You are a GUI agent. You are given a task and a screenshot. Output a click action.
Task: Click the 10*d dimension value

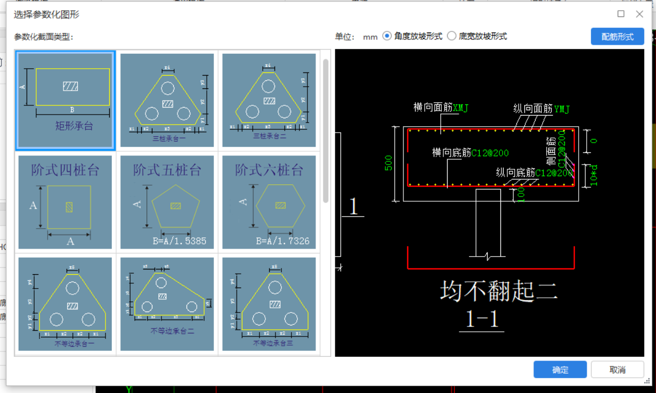pyautogui.click(x=594, y=175)
